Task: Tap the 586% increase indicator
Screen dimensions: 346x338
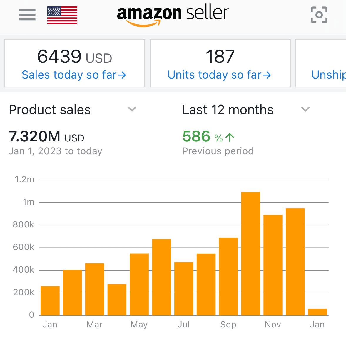Action: 208,137
